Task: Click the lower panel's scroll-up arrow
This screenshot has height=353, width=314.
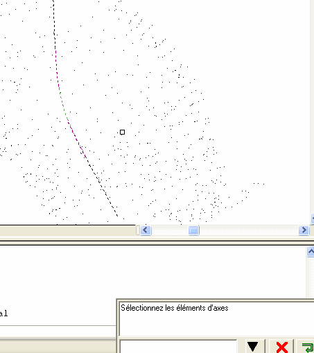Action: pos(311,252)
